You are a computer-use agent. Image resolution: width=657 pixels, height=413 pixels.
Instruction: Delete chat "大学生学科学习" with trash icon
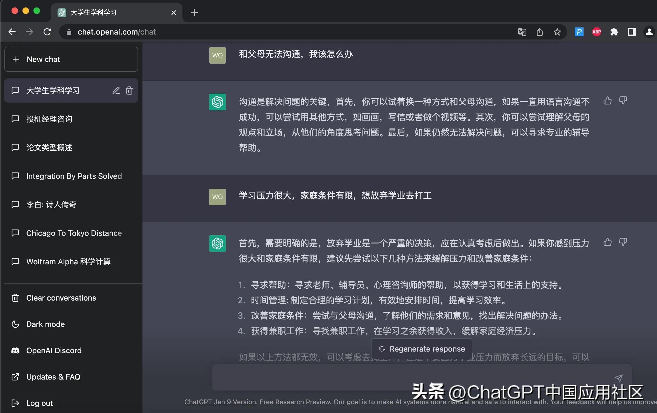tap(129, 90)
